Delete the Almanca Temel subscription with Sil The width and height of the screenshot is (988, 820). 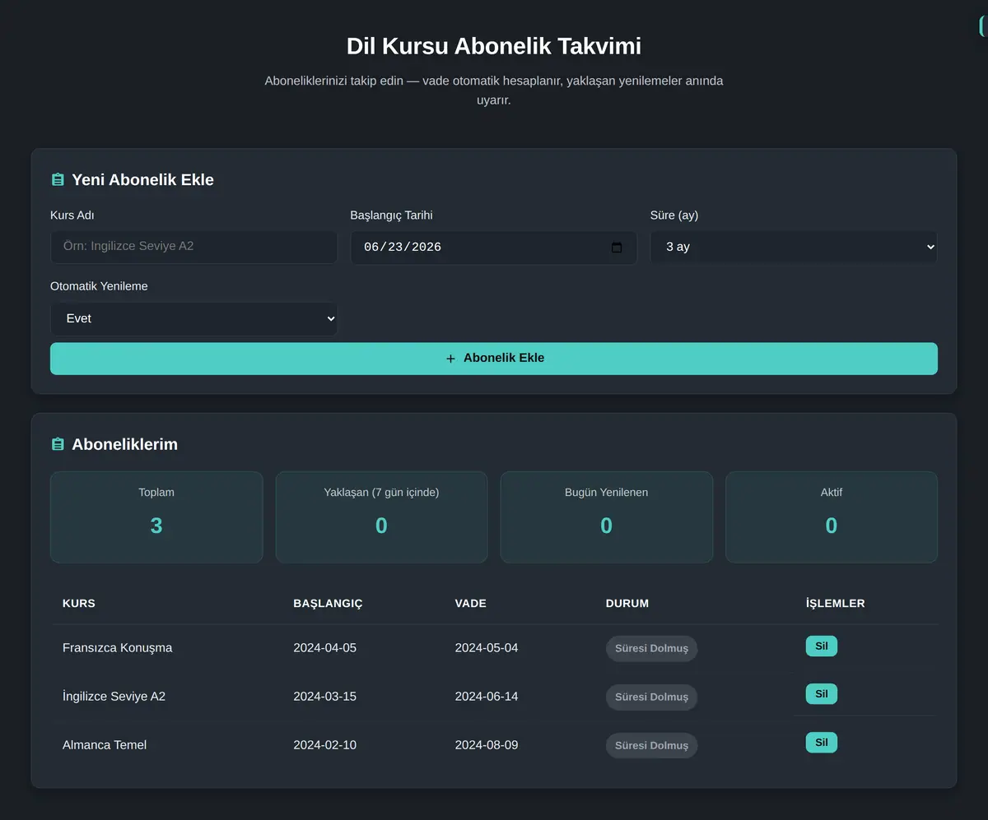[x=821, y=743]
